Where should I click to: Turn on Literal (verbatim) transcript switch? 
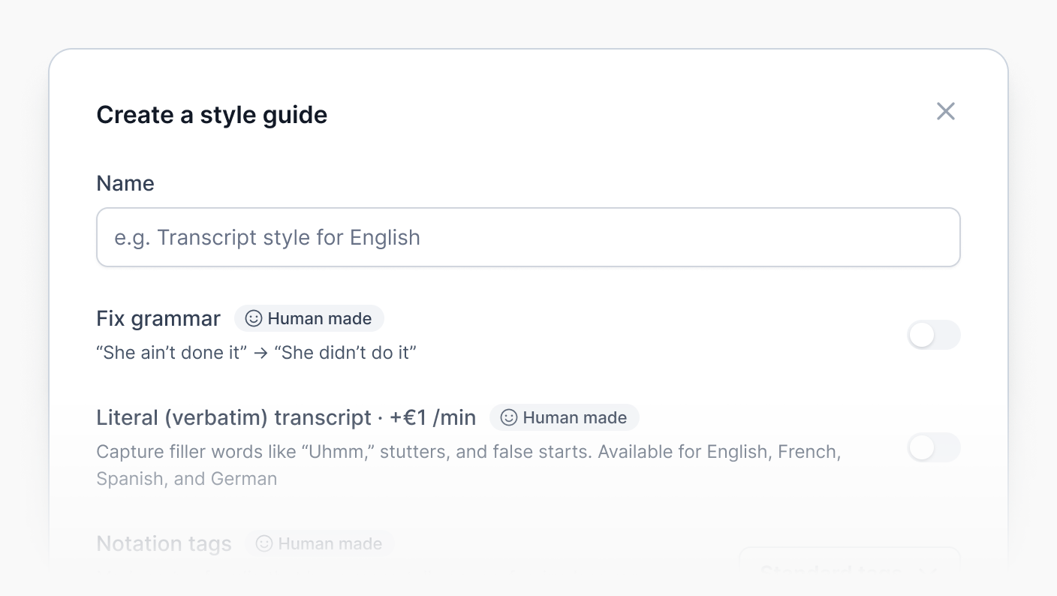point(933,447)
